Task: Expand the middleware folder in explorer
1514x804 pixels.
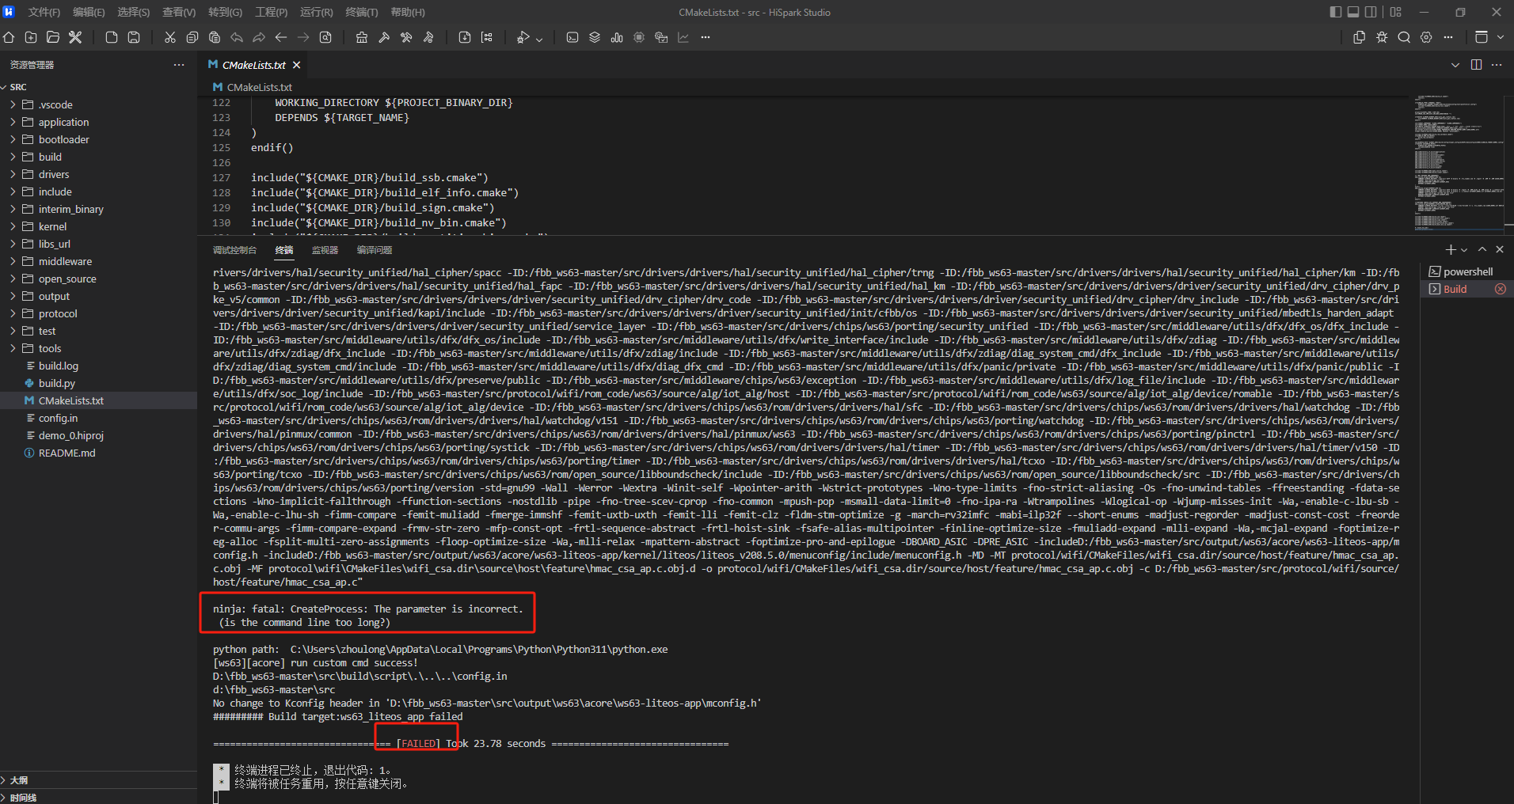Action: [x=65, y=261]
